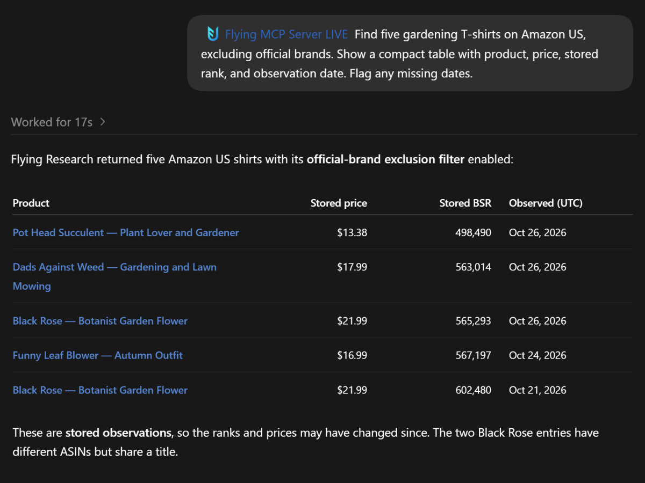
Task: Click the "Worked for 17s" label
Action: click(x=52, y=122)
